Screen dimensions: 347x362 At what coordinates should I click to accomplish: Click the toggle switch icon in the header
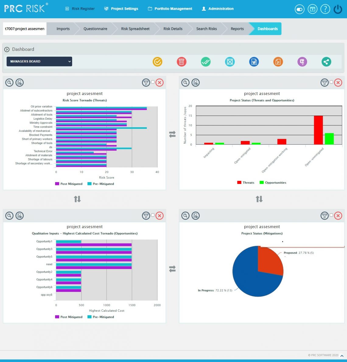click(x=299, y=9)
